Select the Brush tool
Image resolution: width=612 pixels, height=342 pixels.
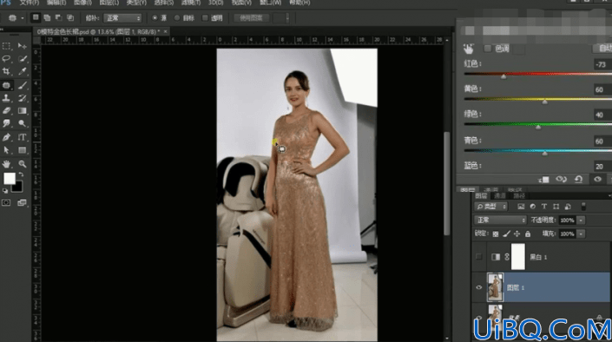pyautogui.click(x=23, y=85)
